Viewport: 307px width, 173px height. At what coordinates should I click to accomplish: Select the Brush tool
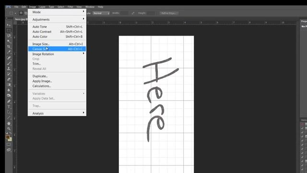(9, 63)
